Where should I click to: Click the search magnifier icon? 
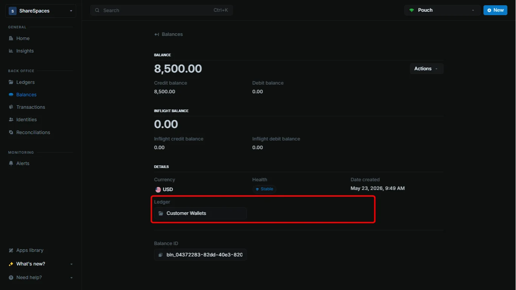click(97, 10)
